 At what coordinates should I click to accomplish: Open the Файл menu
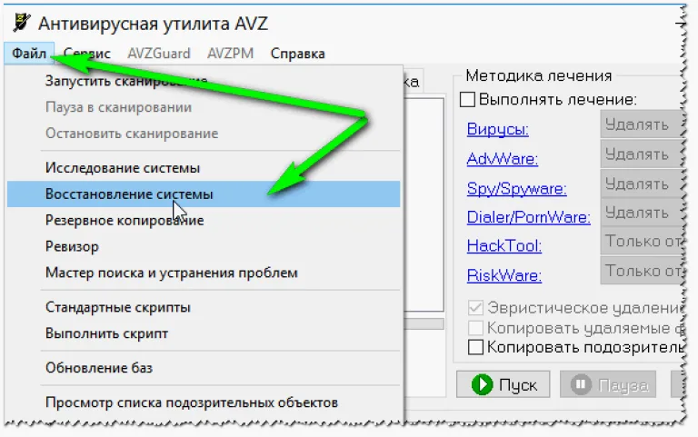pos(29,54)
